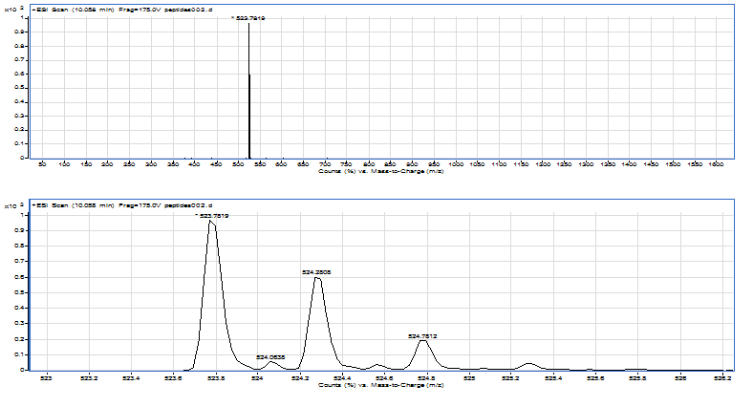This screenshot has height=407, width=753.
Task: Click the lower plot's x-axis title text
Action: (x=381, y=385)
